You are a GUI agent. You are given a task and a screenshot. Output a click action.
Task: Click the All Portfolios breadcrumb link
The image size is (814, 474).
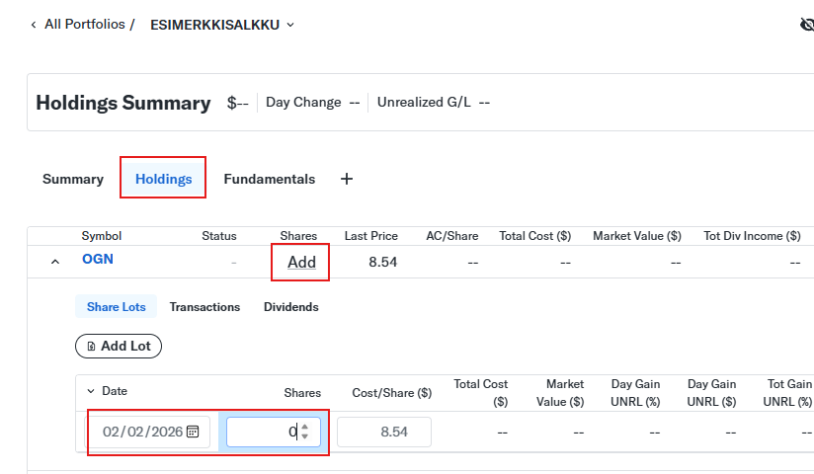tap(85, 25)
